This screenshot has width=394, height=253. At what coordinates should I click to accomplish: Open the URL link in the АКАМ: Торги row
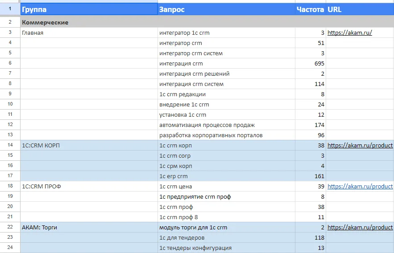360,228
